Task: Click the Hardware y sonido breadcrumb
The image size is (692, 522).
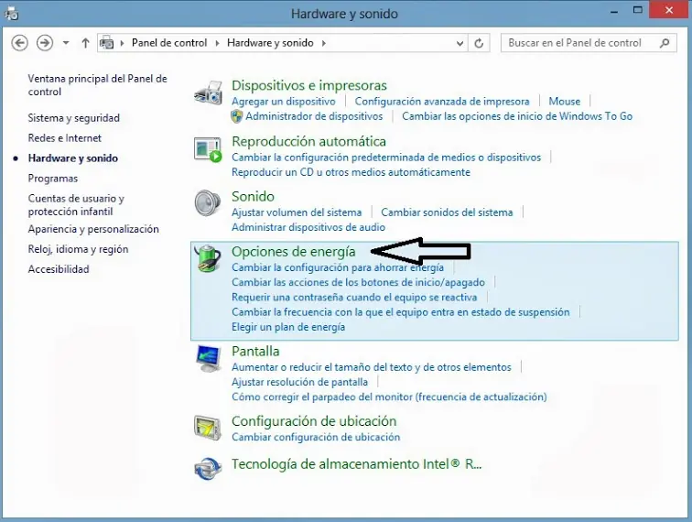Action: 270,43
